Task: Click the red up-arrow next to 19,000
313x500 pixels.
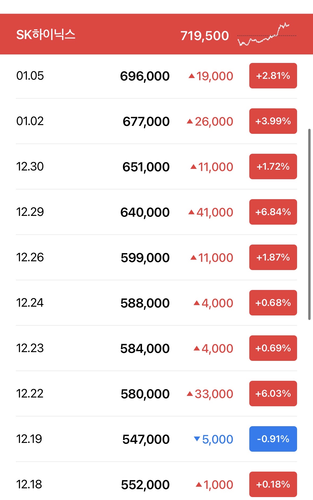Action: tap(191, 76)
